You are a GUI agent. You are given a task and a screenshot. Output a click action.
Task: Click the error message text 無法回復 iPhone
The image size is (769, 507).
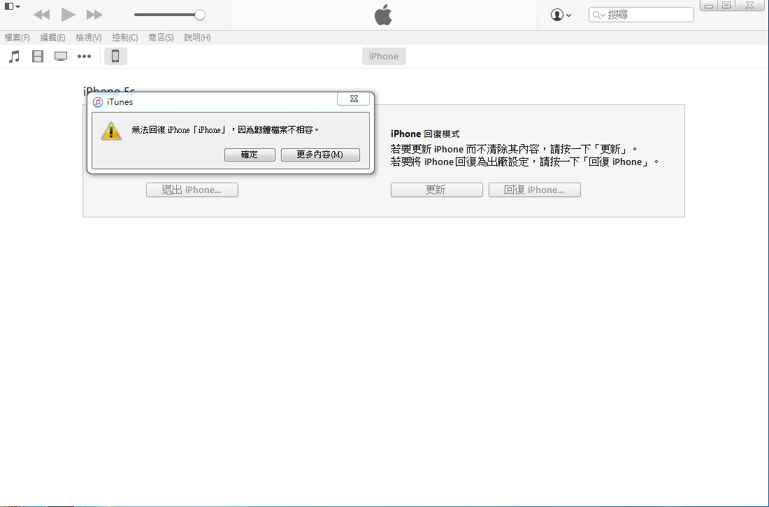click(x=225, y=130)
